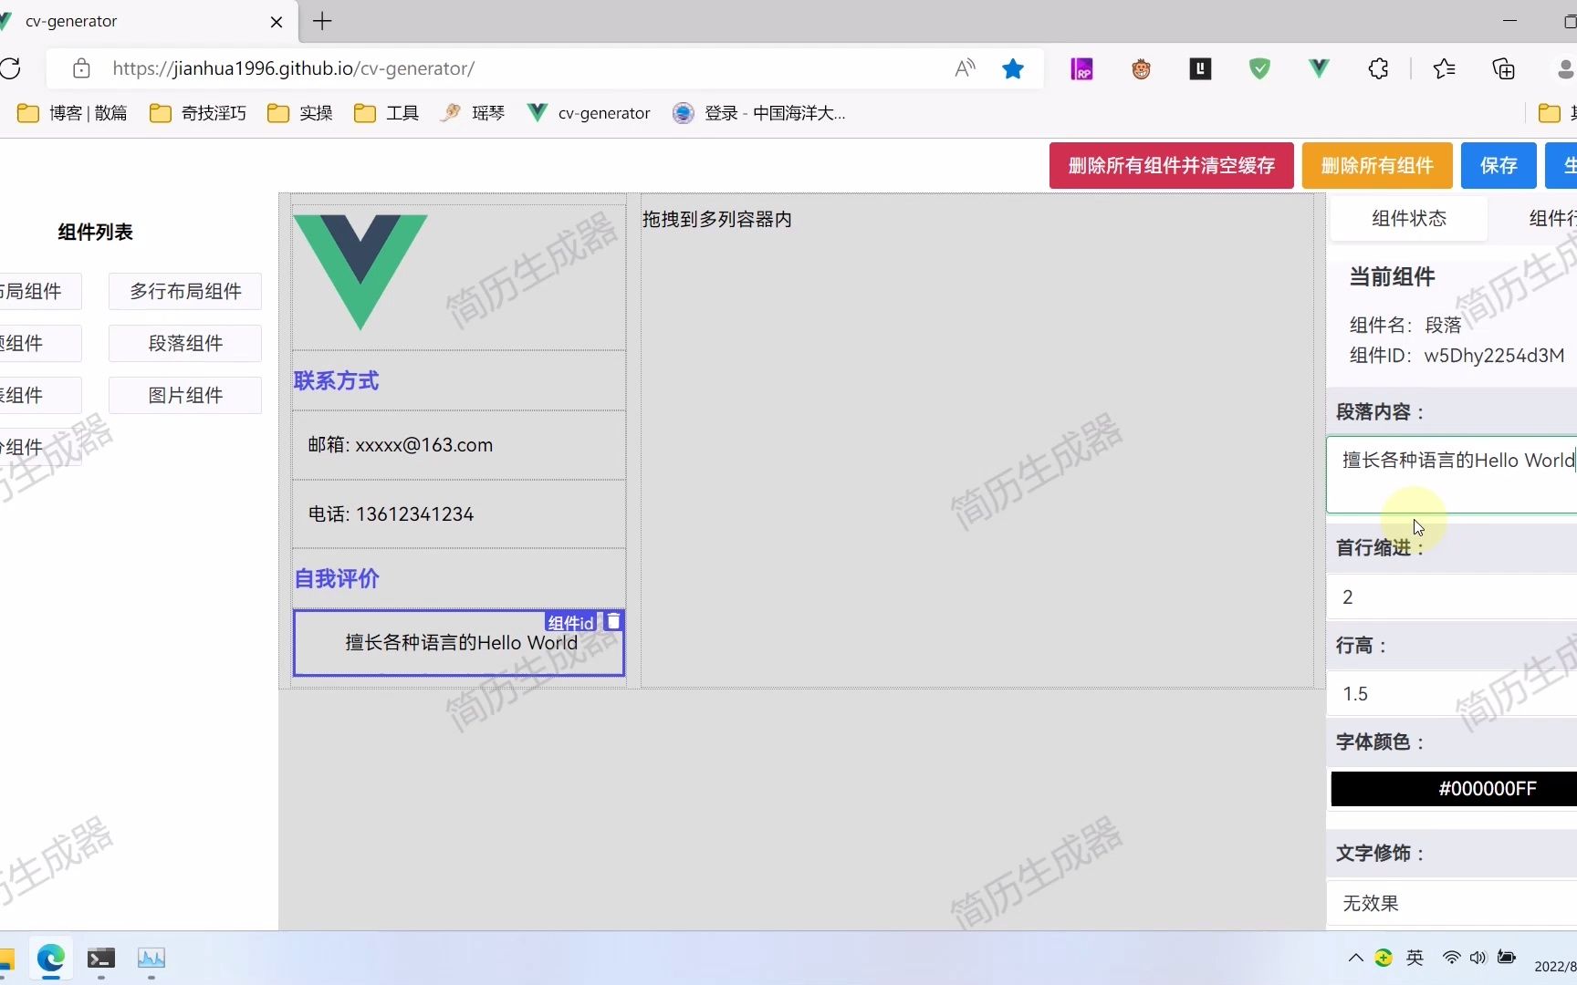
Task: Open a new browser tab
Action: tap(322, 21)
